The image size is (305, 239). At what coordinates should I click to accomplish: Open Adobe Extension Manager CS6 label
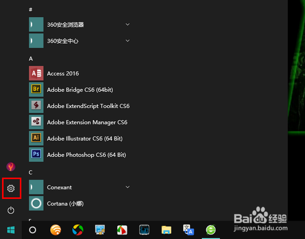coord(87,122)
